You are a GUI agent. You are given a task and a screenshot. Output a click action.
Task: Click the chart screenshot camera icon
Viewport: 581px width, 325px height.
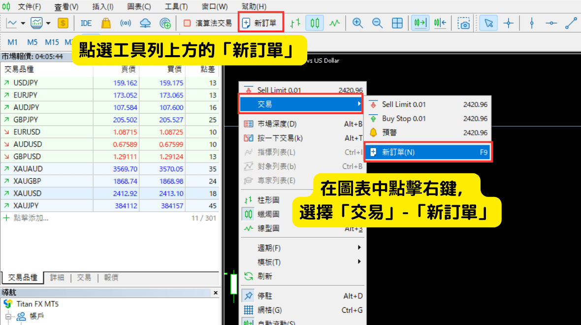(x=463, y=23)
